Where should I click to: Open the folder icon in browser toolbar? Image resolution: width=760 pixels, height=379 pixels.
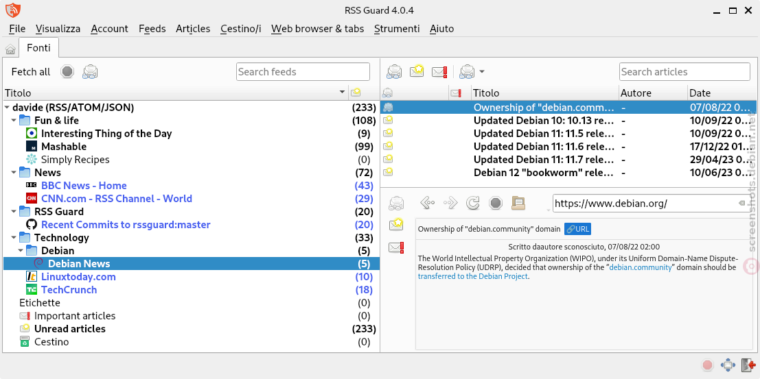point(518,203)
